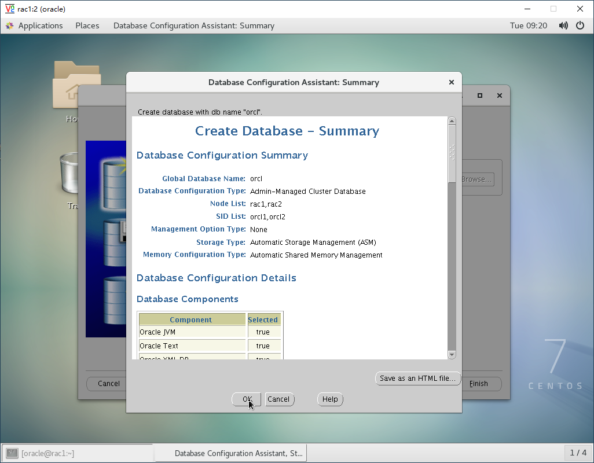The image size is (594, 463).
Task: Open the Home folder desktop icon
Action: pyautogui.click(x=65, y=87)
